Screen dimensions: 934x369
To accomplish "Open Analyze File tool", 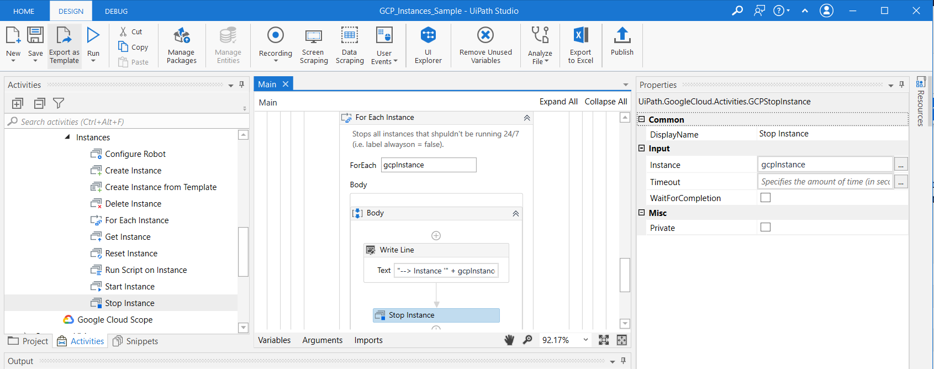I will (540, 45).
